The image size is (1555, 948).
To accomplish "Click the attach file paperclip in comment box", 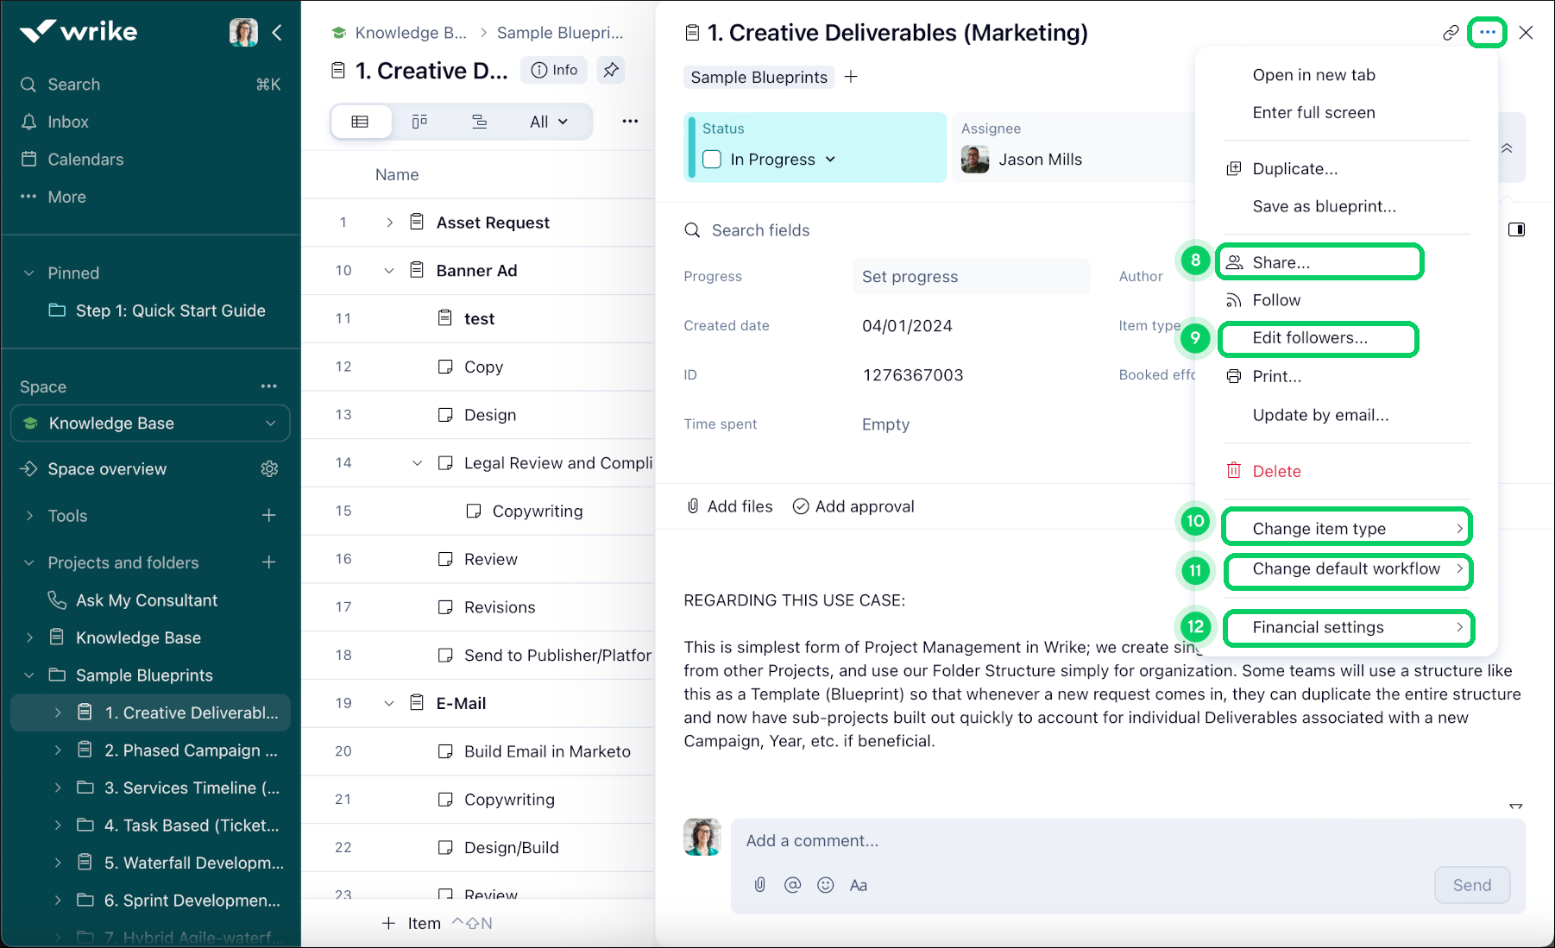I will click(759, 885).
